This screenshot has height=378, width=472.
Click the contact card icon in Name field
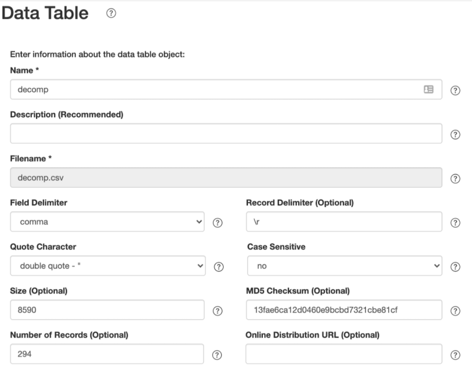tap(428, 89)
